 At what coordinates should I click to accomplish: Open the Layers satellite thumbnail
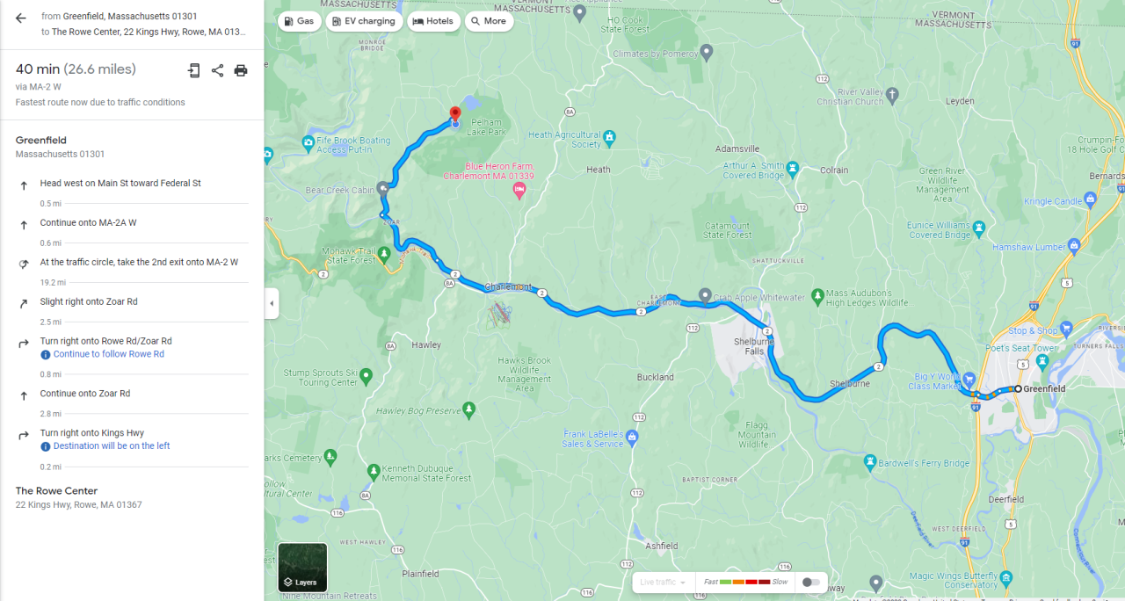(302, 567)
